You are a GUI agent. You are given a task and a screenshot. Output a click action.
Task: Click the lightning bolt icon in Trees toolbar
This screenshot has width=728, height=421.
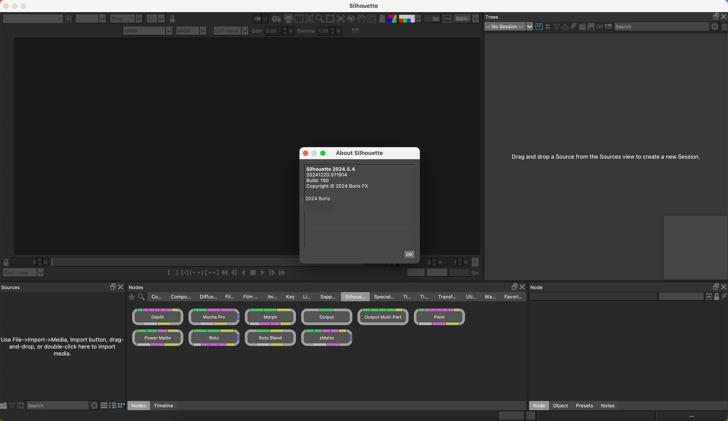(x=573, y=27)
